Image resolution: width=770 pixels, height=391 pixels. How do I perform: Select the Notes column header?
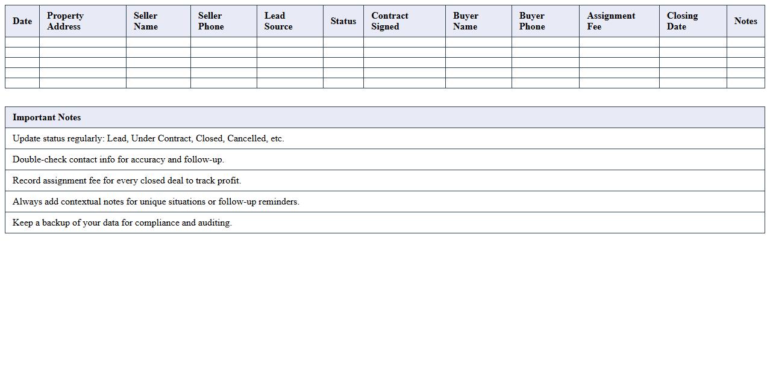coord(745,20)
